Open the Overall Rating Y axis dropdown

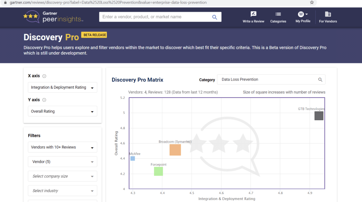point(62,111)
